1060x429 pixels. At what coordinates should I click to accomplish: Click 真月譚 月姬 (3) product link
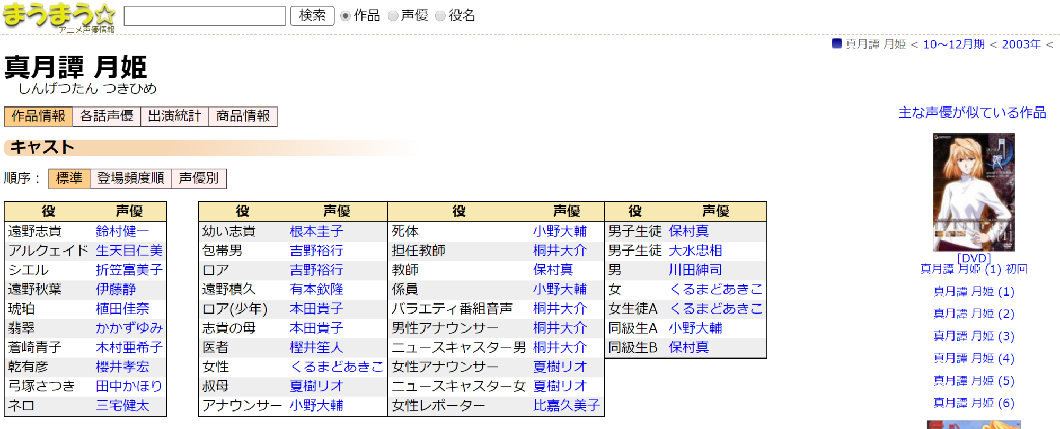click(x=974, y=336)
